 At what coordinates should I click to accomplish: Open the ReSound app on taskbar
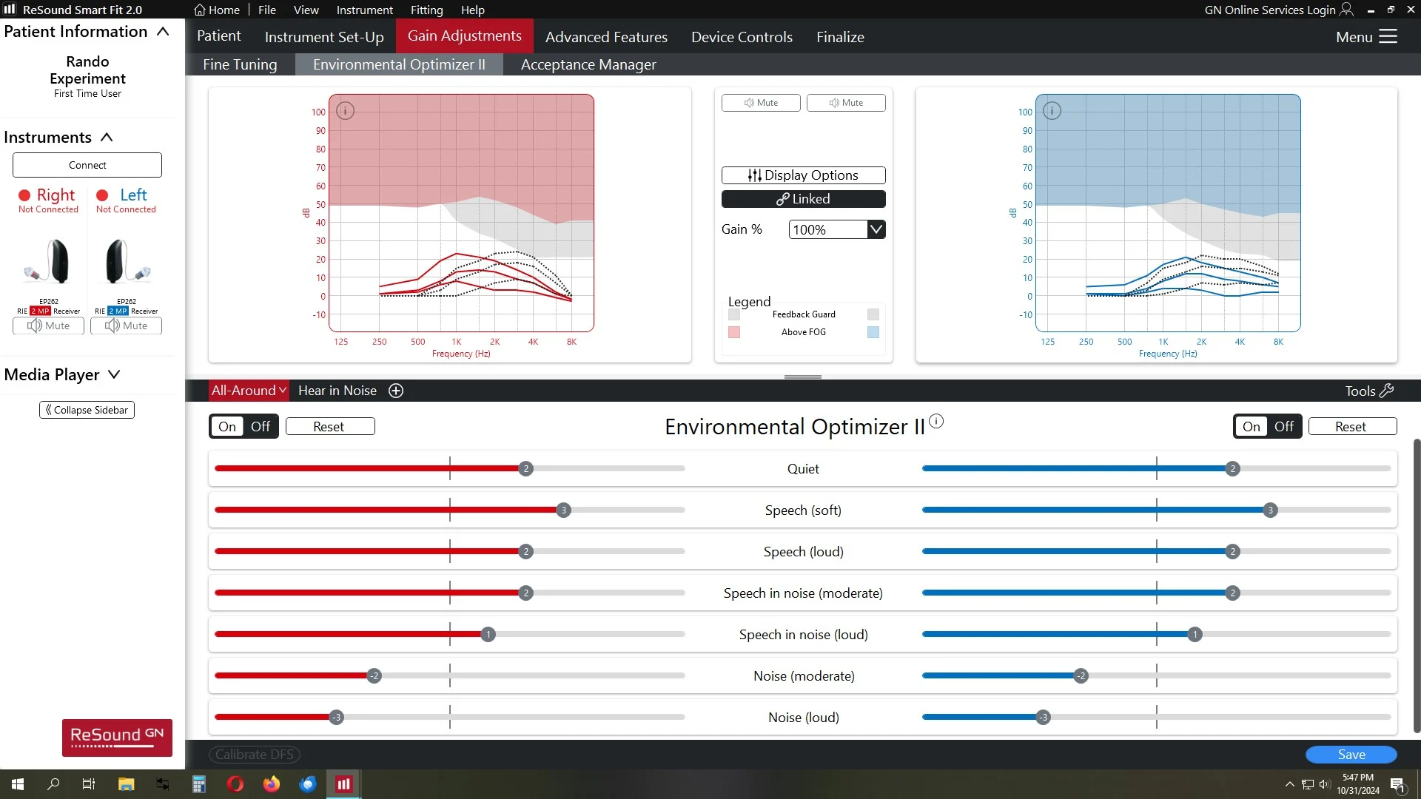pyautogui.click(x=343, y=784)
